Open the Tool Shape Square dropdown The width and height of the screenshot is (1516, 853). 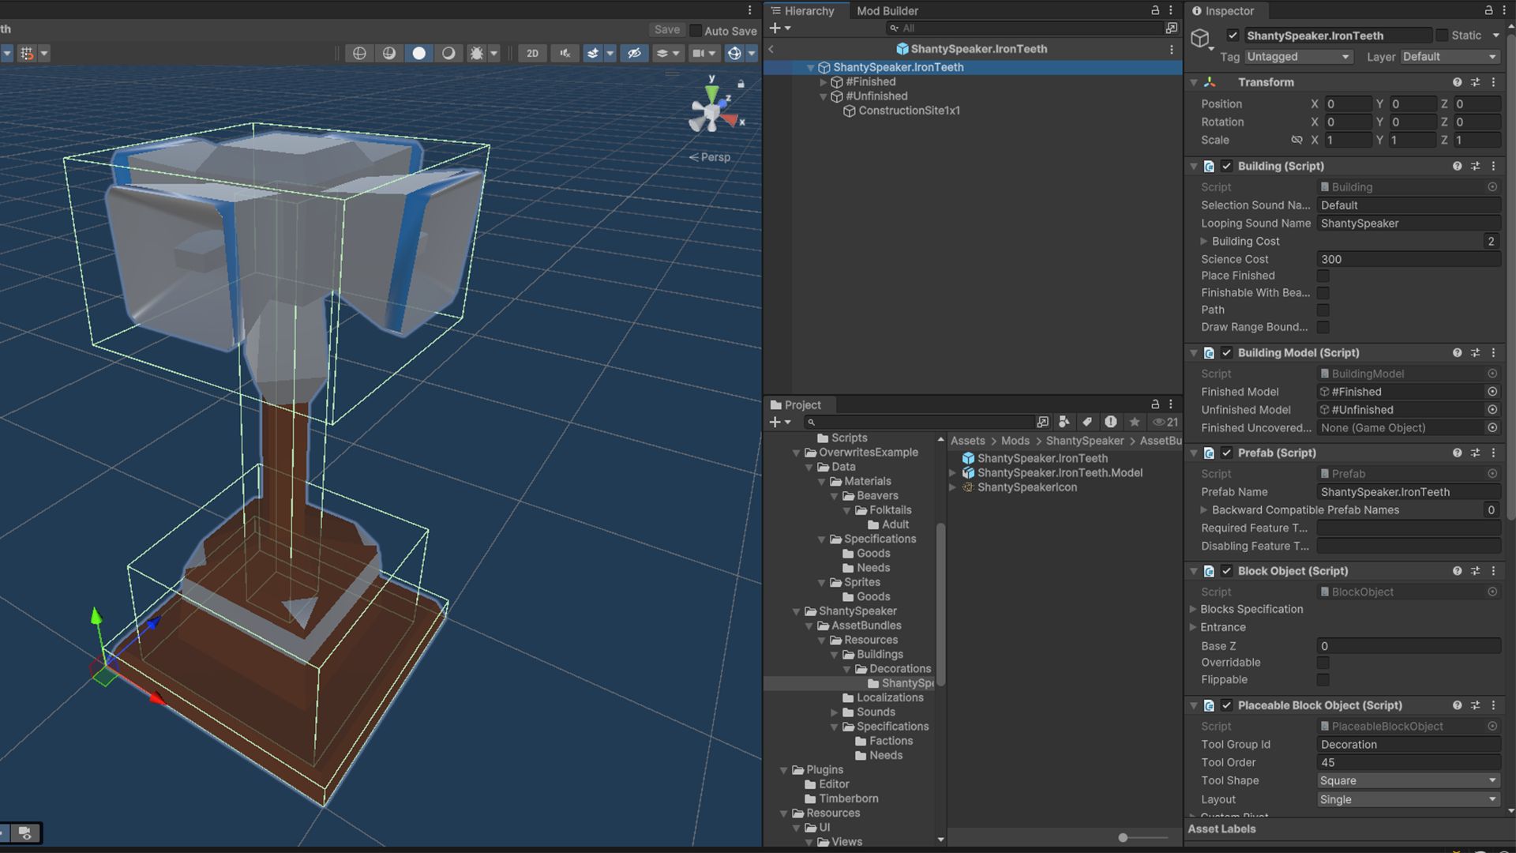coord(1408,780)
